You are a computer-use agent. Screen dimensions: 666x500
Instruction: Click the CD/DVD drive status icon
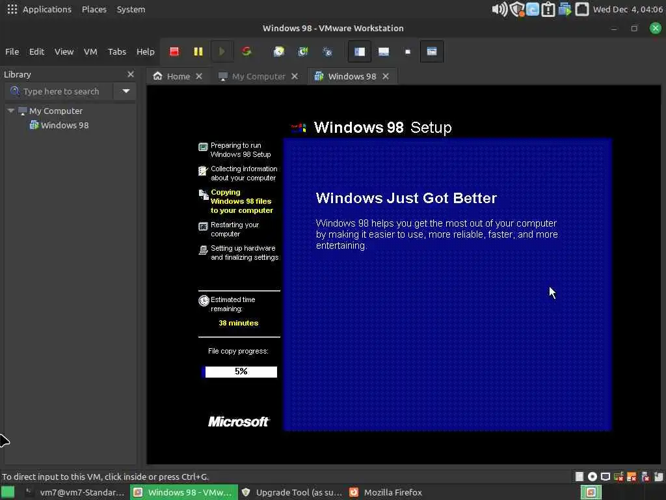[x=592, y=477]
